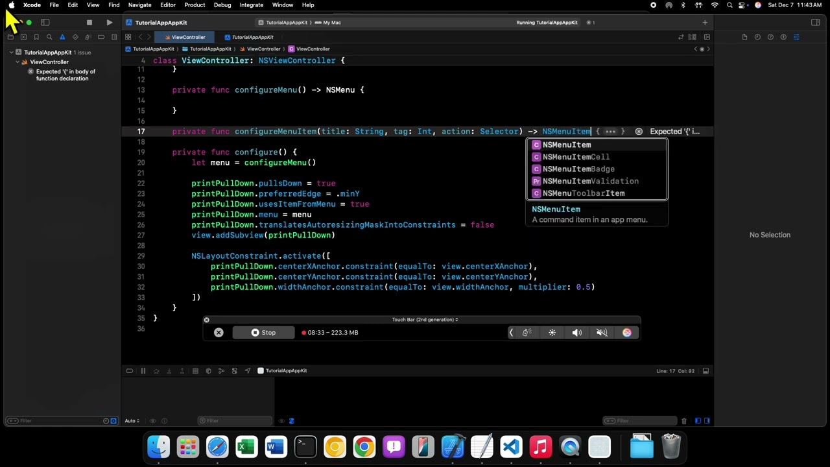Screen dimensions: 830x467
Task: Toggle the navigator sidebar visibility
Action: [45, 23]
